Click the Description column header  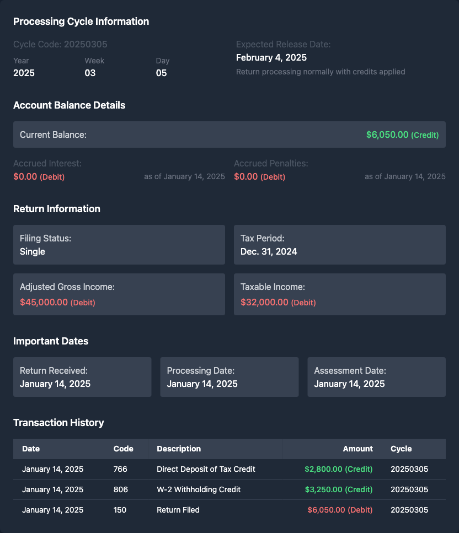pyautogui.click(x=179, y=449)
